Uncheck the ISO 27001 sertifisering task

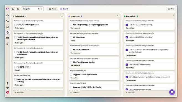pos(127,25)
